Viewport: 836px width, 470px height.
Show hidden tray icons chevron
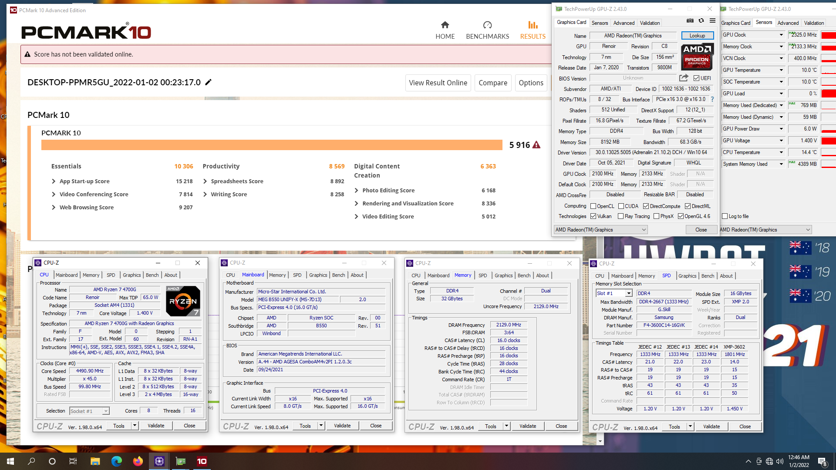click(x=748, y=461)
